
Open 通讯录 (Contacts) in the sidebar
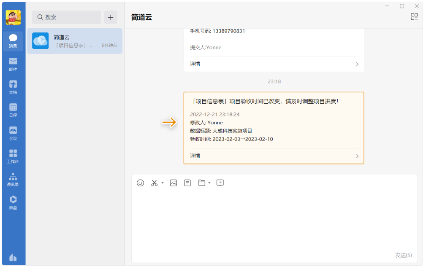(13, 179)
